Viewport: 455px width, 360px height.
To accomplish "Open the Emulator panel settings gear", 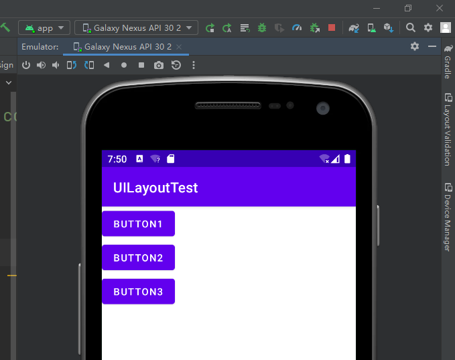I will click(415, 46).
